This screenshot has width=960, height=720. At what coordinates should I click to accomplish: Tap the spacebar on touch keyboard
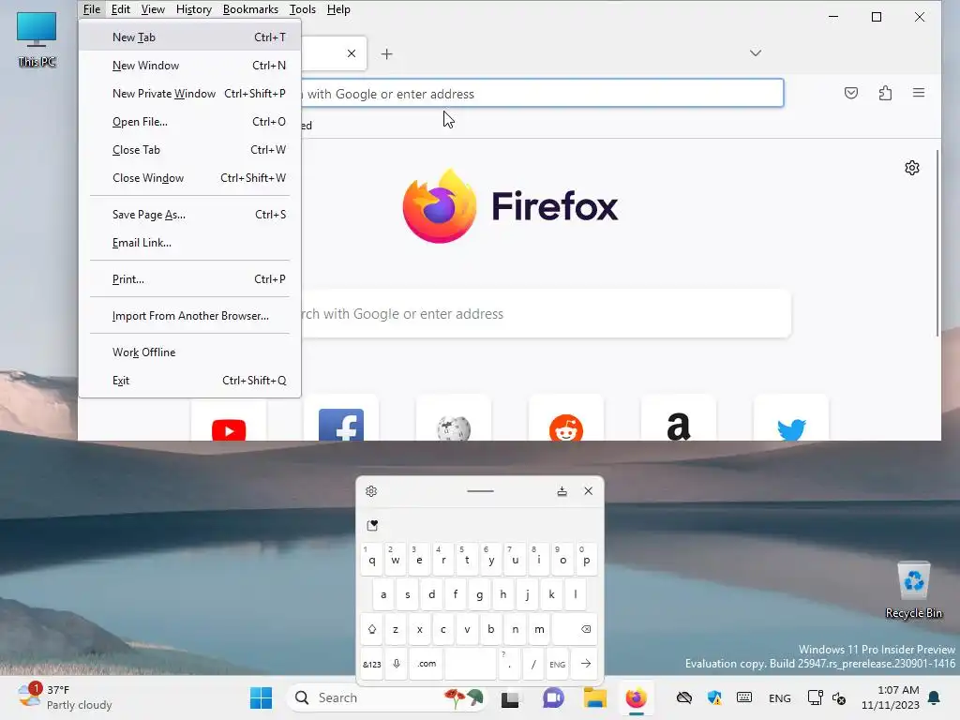(471, 664)
